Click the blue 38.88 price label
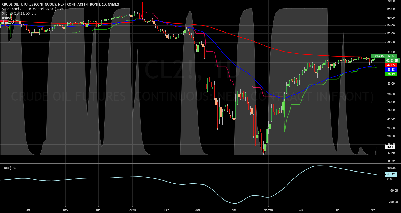Screen dimensions: 401x213 pyautogui.click(x=391, y=69)
